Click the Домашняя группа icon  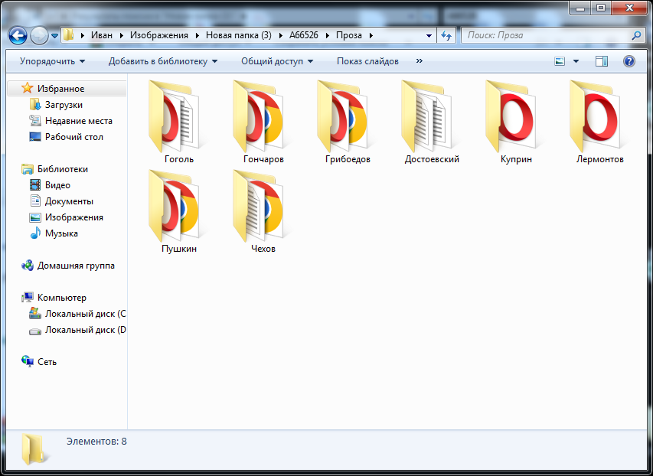pyautogui.click(x=28, y=265)
